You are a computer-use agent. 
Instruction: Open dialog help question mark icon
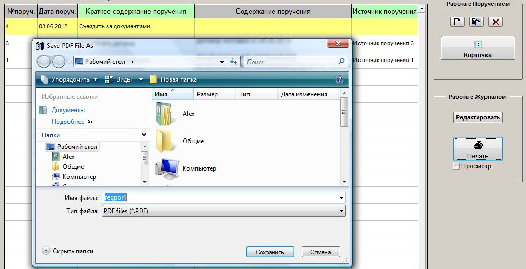pos(340,79)
